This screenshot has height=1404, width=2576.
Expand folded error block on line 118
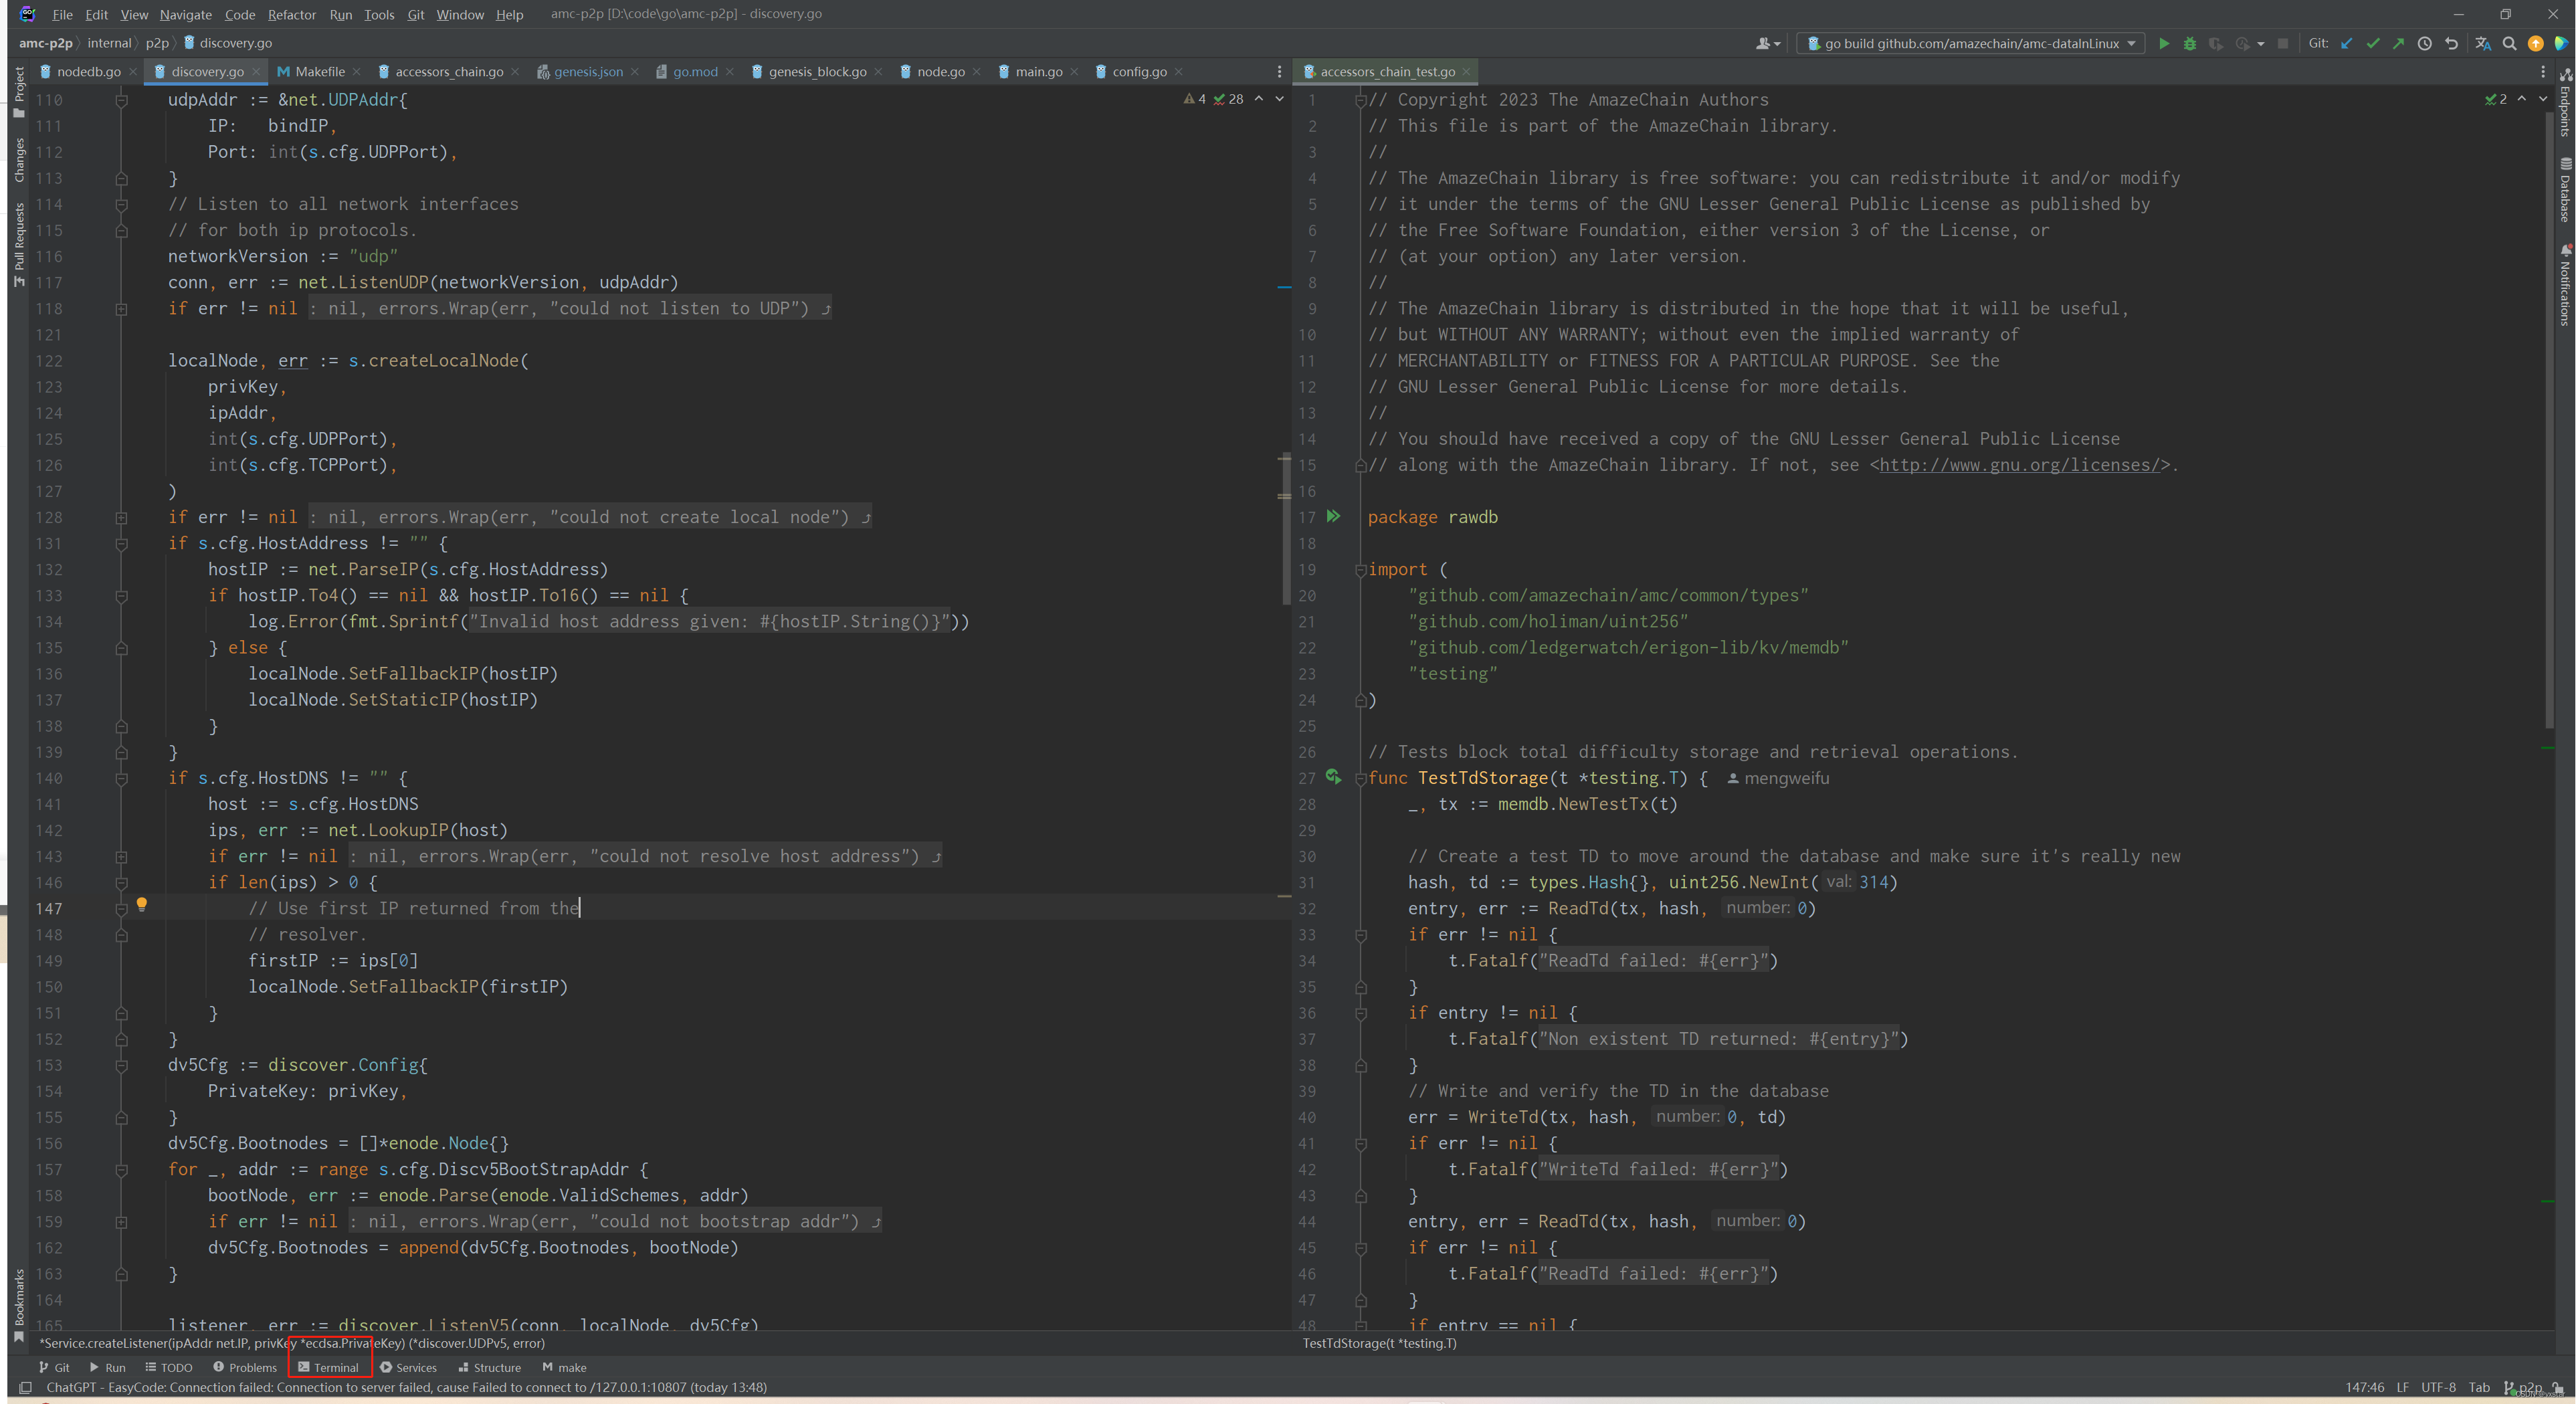tap(121, 309)
